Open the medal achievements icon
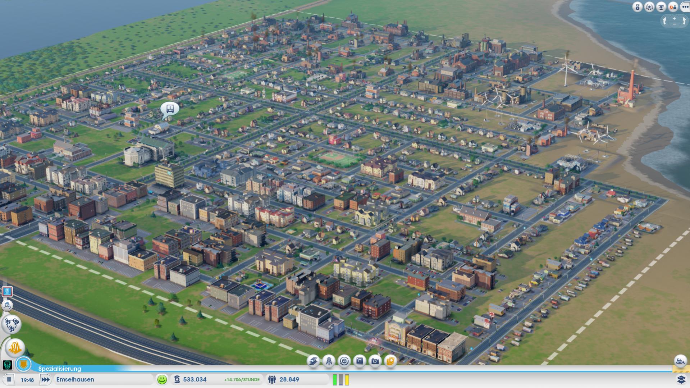 (638, 7)
